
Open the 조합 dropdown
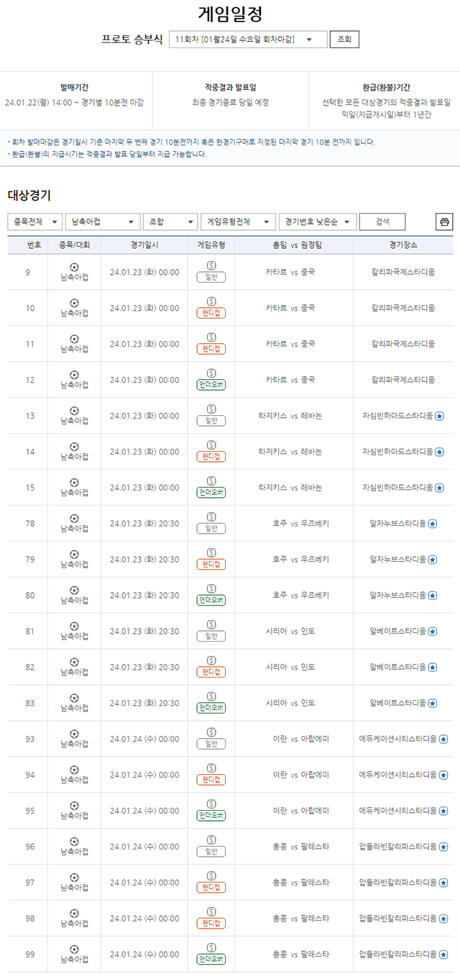[x=171, y=222]
